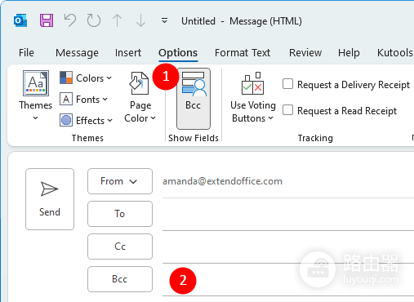Open the Review tab
This screenshot has height=302, width=414.
point(305,53)
